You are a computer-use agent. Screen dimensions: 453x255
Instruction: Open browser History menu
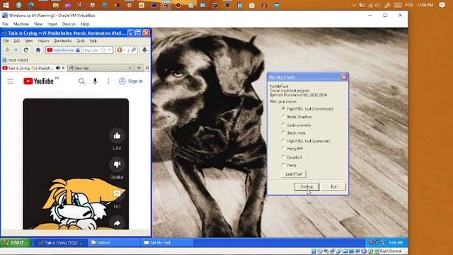tap(43, 41)
